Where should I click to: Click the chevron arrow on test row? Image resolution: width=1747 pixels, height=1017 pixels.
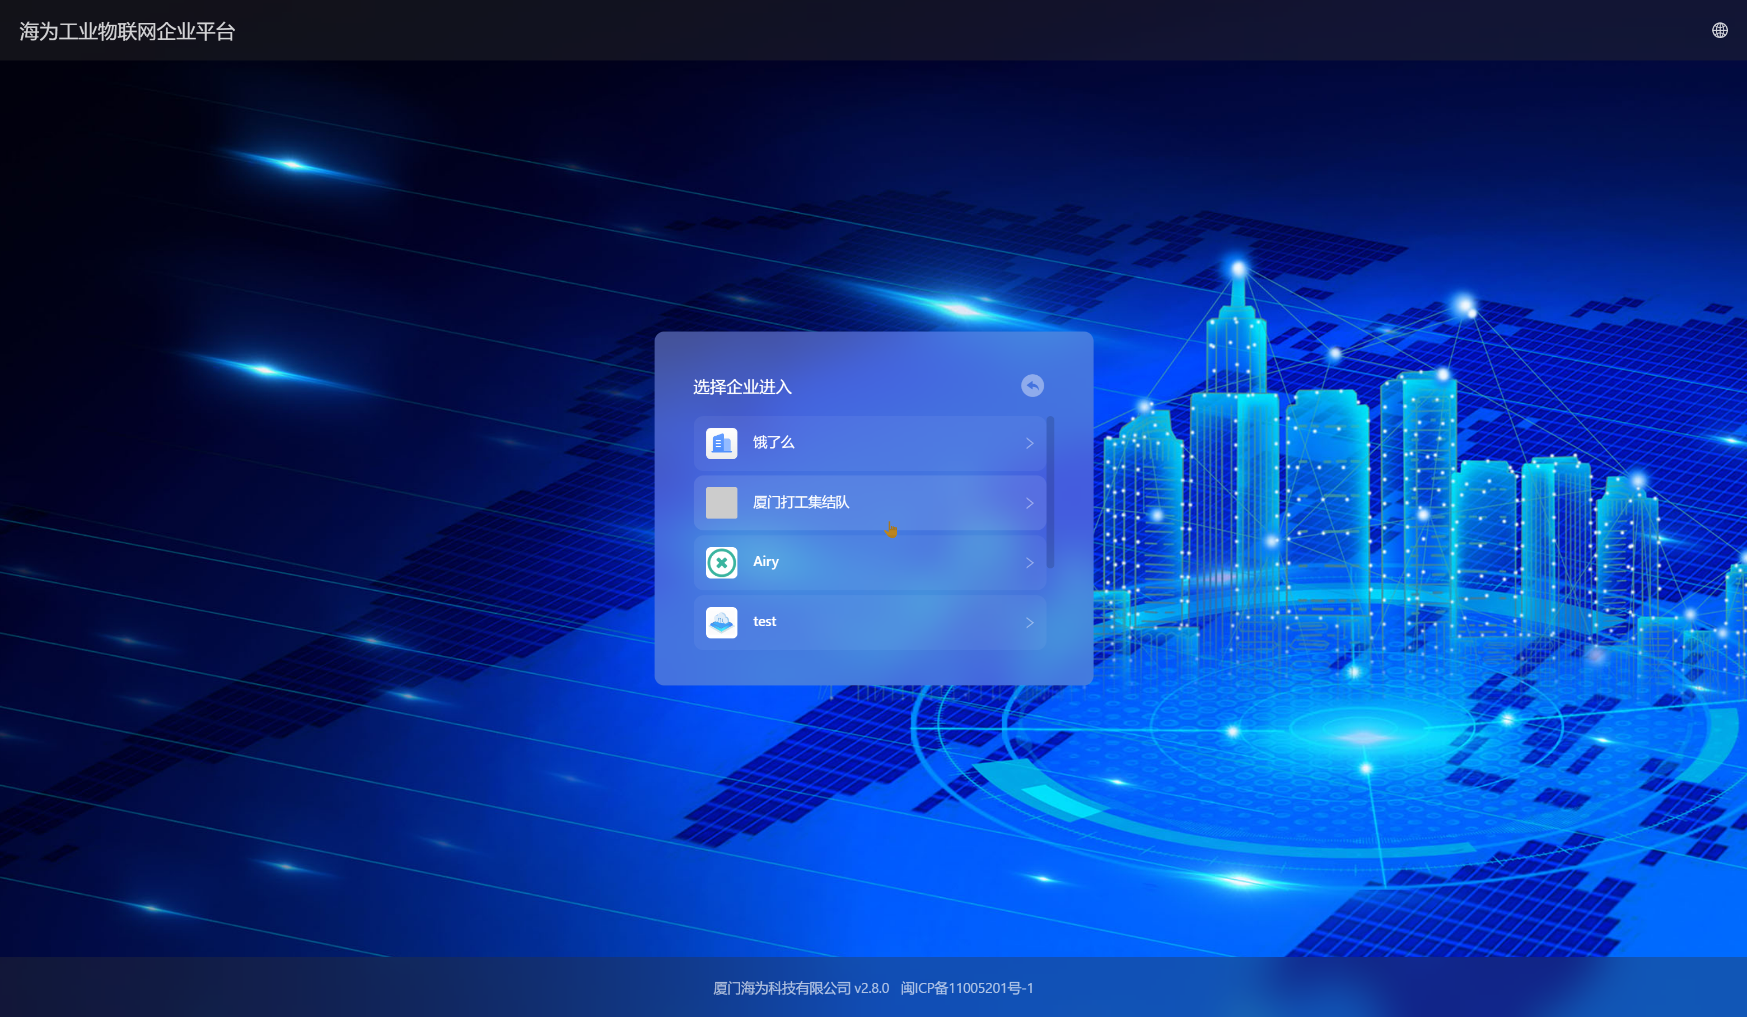[1030, 623]
